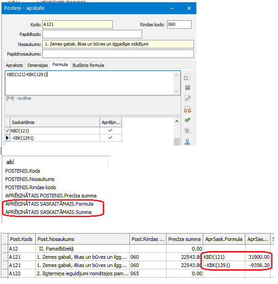Viewport: 278px width, 284px height.
Task: Select the KBD(121) row in Saskaitāmie list
Action: coord(55,131)
